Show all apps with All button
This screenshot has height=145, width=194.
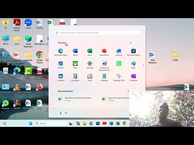(132, 43)
